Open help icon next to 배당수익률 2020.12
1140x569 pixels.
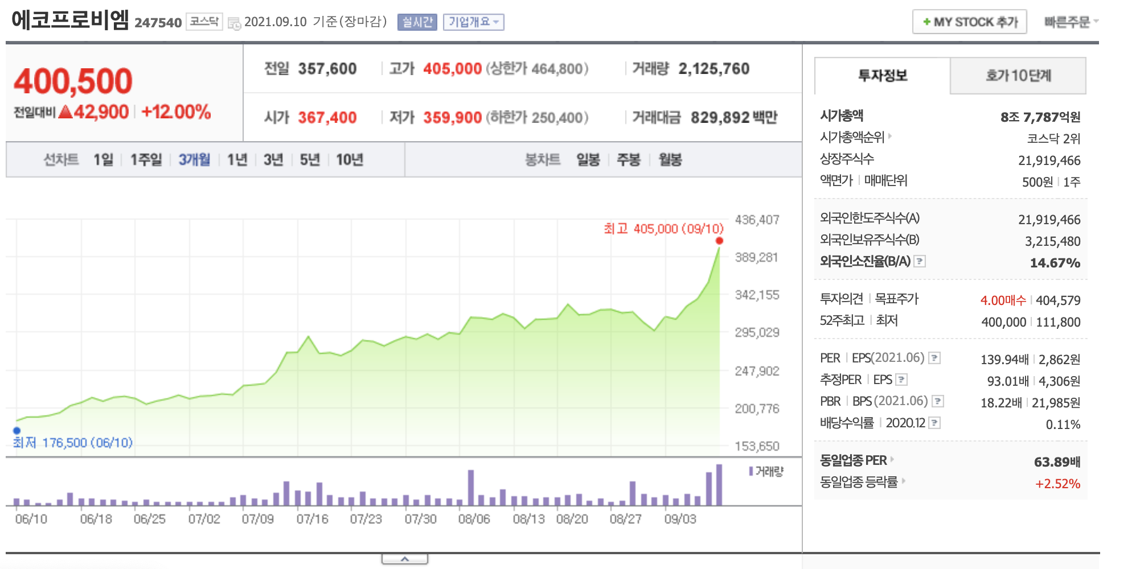[934, 423]
